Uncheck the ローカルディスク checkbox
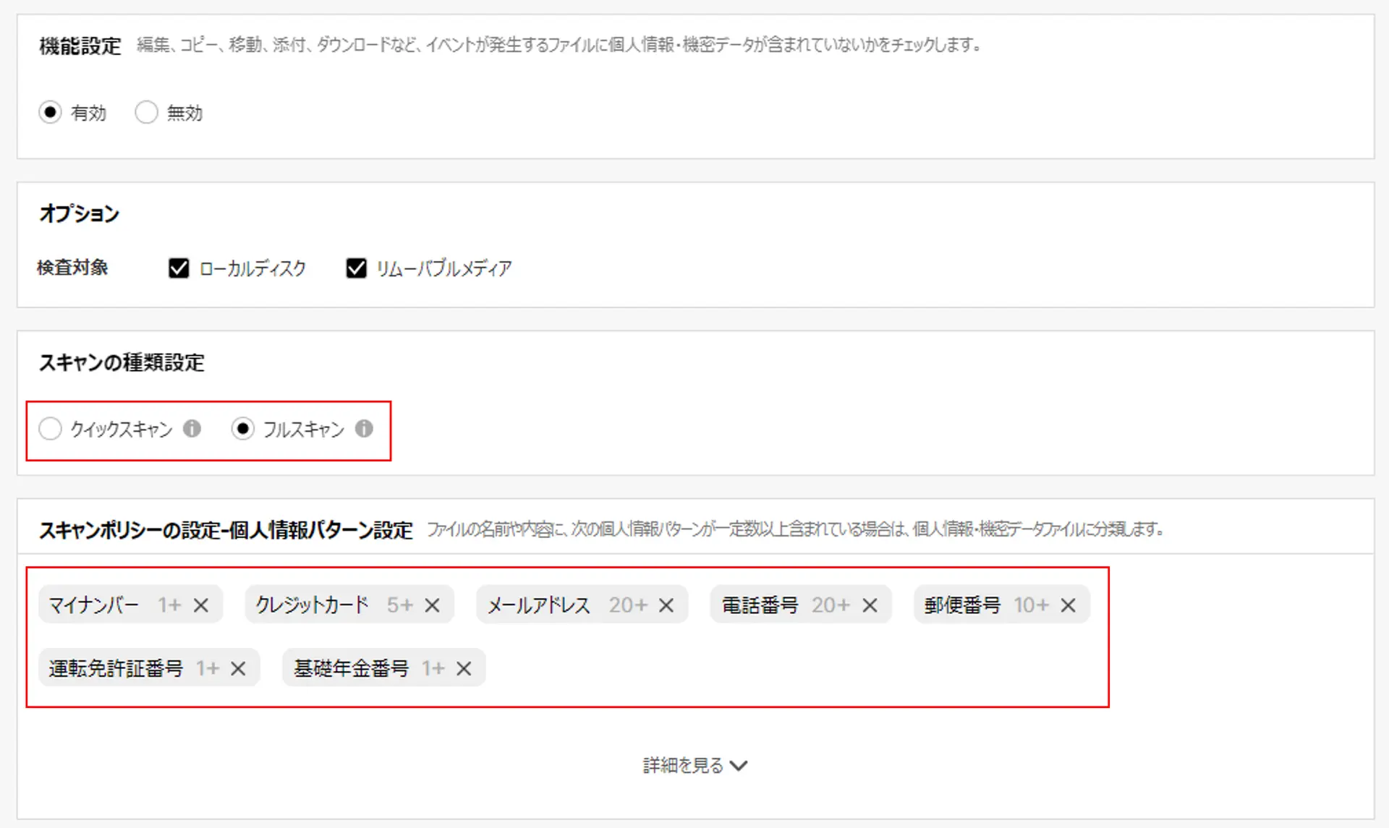The image size is (1389, 828). tap(179, 268)
